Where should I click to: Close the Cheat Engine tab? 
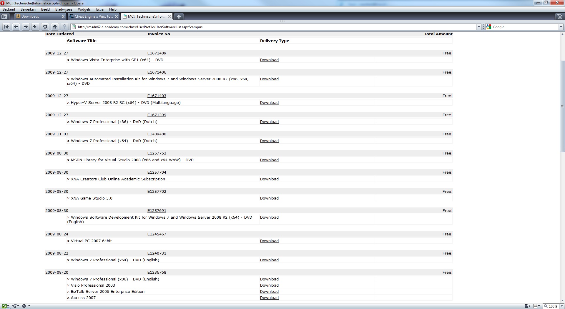click(116, 16)
